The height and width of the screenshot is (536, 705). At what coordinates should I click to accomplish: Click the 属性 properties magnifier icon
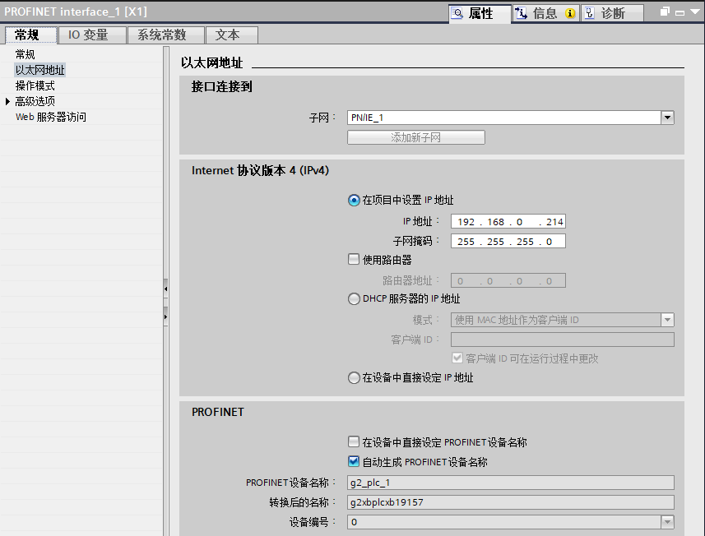coord(457,13)
